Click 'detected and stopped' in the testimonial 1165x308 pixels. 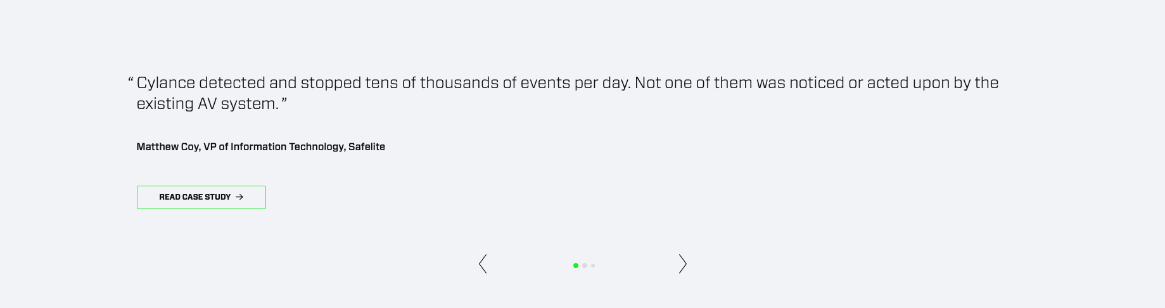coord(279,83)
